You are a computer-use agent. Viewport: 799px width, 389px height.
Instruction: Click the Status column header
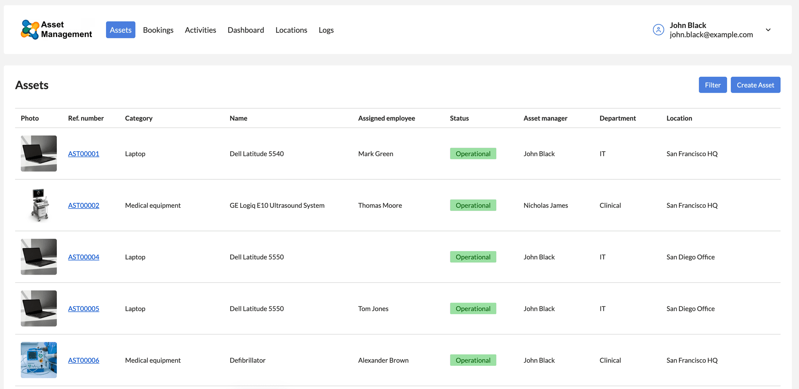(459, 118)
